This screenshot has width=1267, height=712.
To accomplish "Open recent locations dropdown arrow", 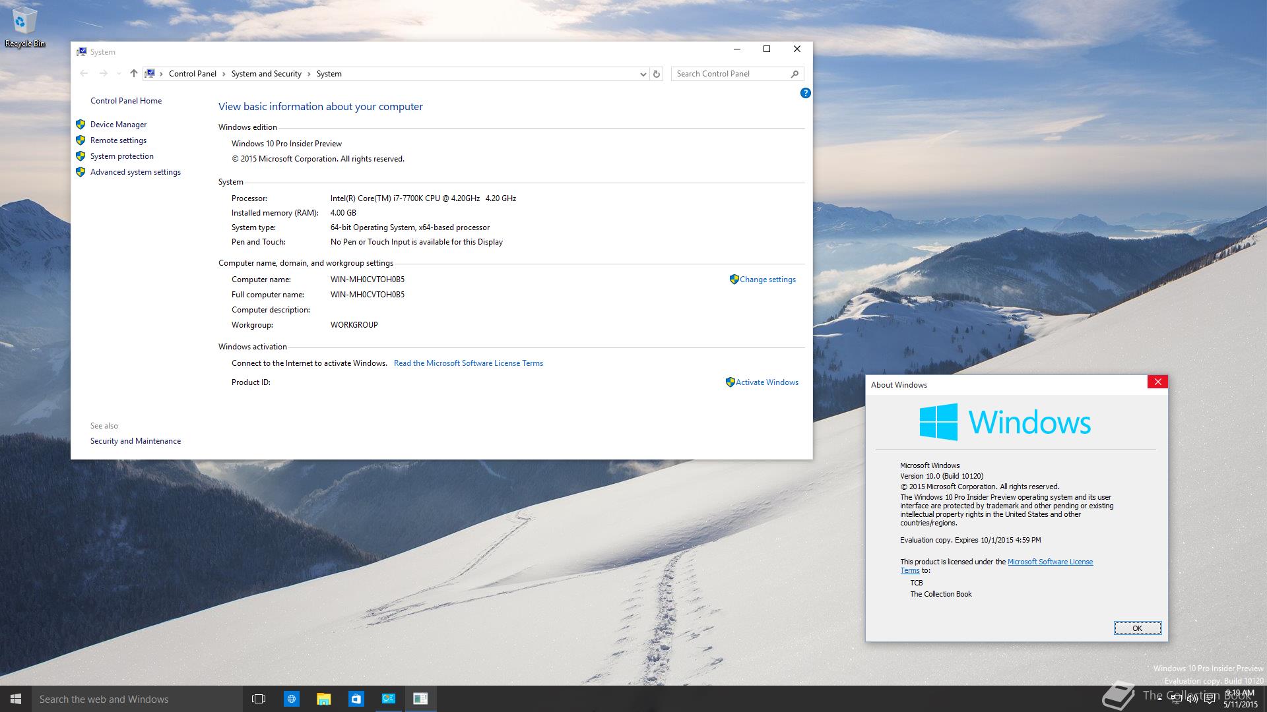I will point(119,74).
